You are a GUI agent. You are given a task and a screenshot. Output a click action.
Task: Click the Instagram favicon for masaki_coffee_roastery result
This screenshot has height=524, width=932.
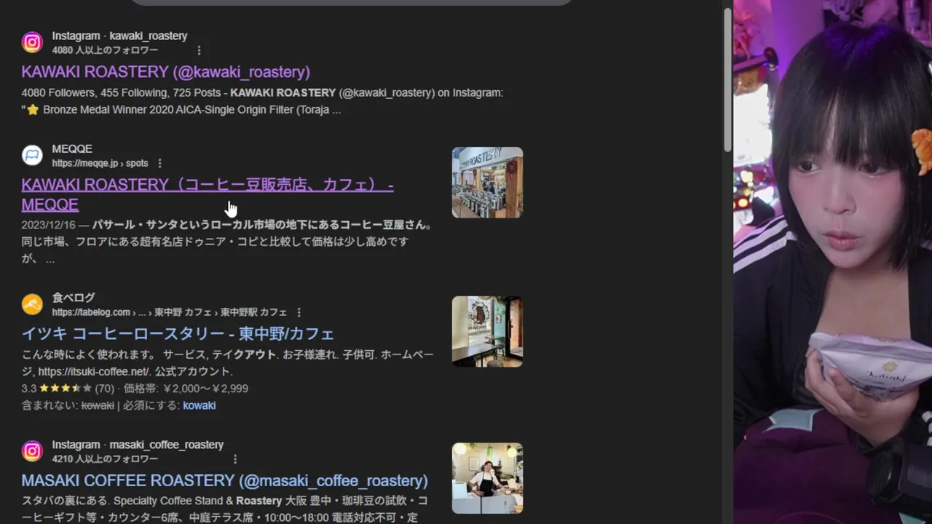click(x=32, y=451)
